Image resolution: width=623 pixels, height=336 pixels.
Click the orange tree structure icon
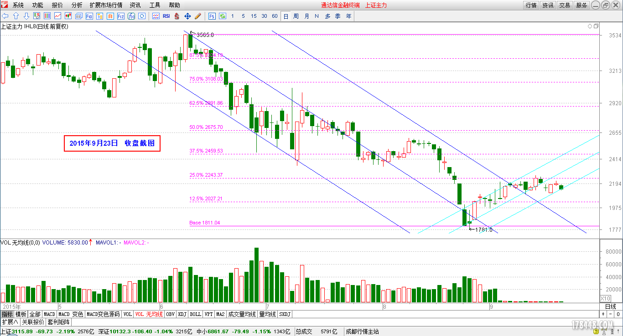tap(99, 16)
